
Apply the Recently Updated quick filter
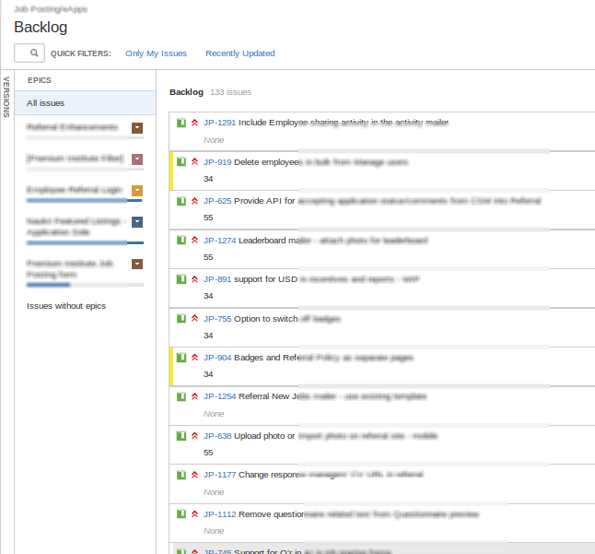click(x=239, y=53)
